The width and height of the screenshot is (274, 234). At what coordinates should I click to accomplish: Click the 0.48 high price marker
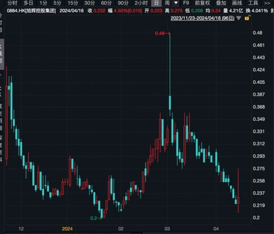(x=163, y=33)
